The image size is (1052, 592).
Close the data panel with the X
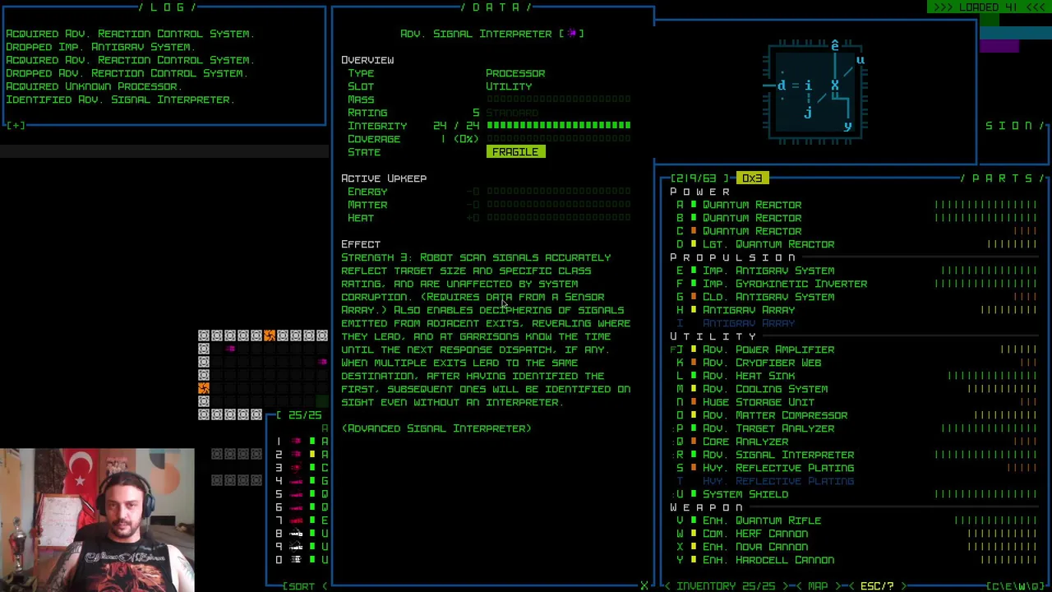(644, 586)
